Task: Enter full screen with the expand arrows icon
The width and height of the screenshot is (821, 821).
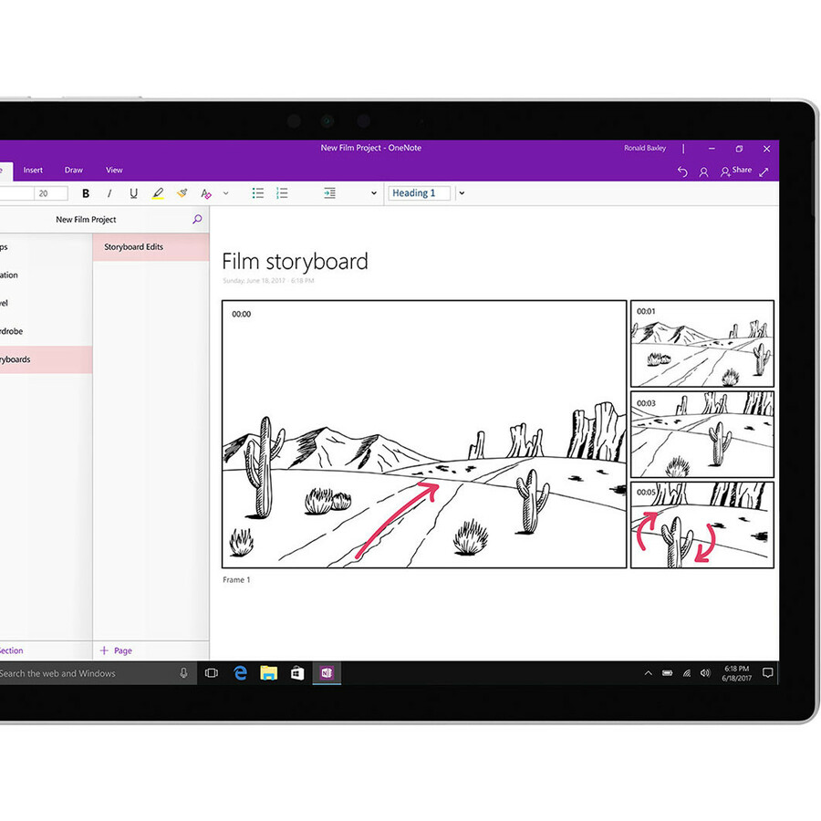Action: click(764, 171)
